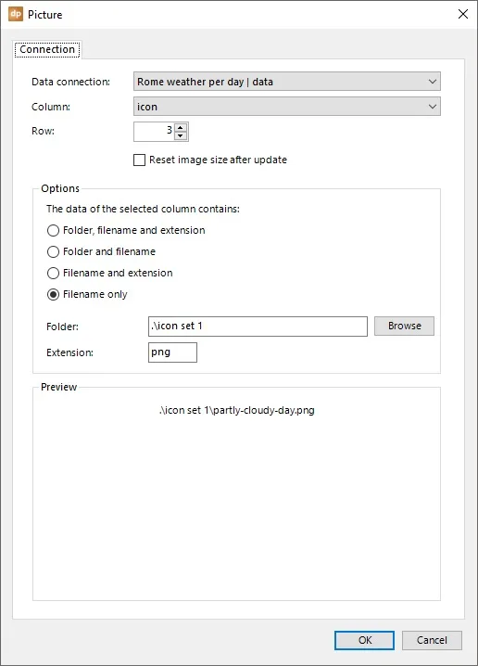Increase the Row value with up arrow

click(181, 127)
